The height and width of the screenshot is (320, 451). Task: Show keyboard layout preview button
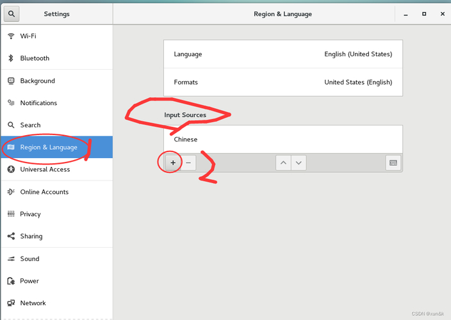pyautogui.click(x=393, y=163)
